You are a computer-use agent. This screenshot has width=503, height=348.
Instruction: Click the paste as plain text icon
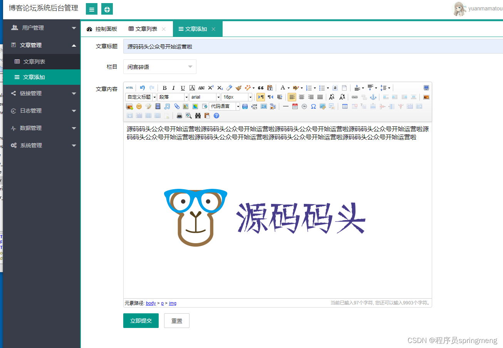tap(270, 87)
